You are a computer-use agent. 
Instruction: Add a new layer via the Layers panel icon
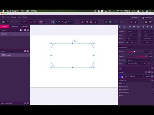click(x=28, y=51)
